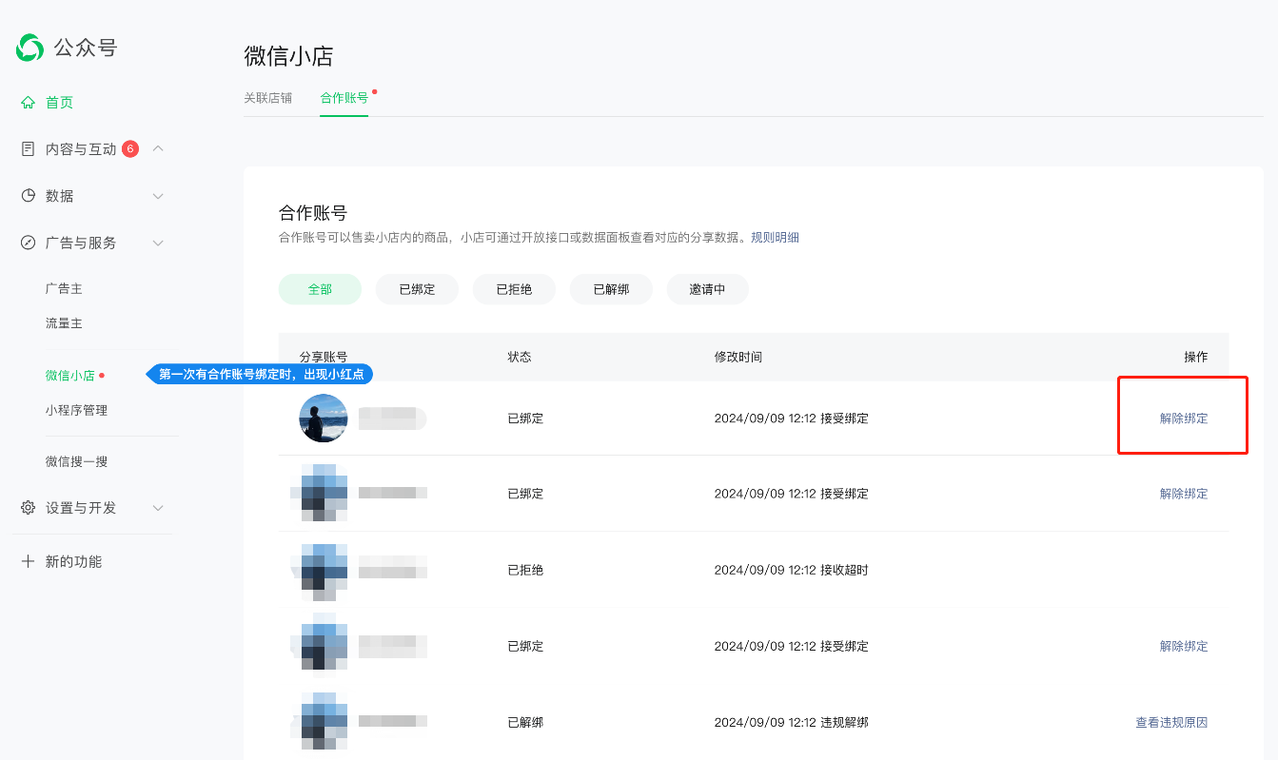
Task: Expand the 数据 menu arrow
Action: pos(159,196)
